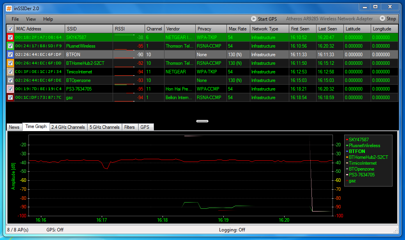This screenshot has width=405, height=240.
Task: Sort by Channel column header
Action: pyautogui.click(x=154, y=29)
